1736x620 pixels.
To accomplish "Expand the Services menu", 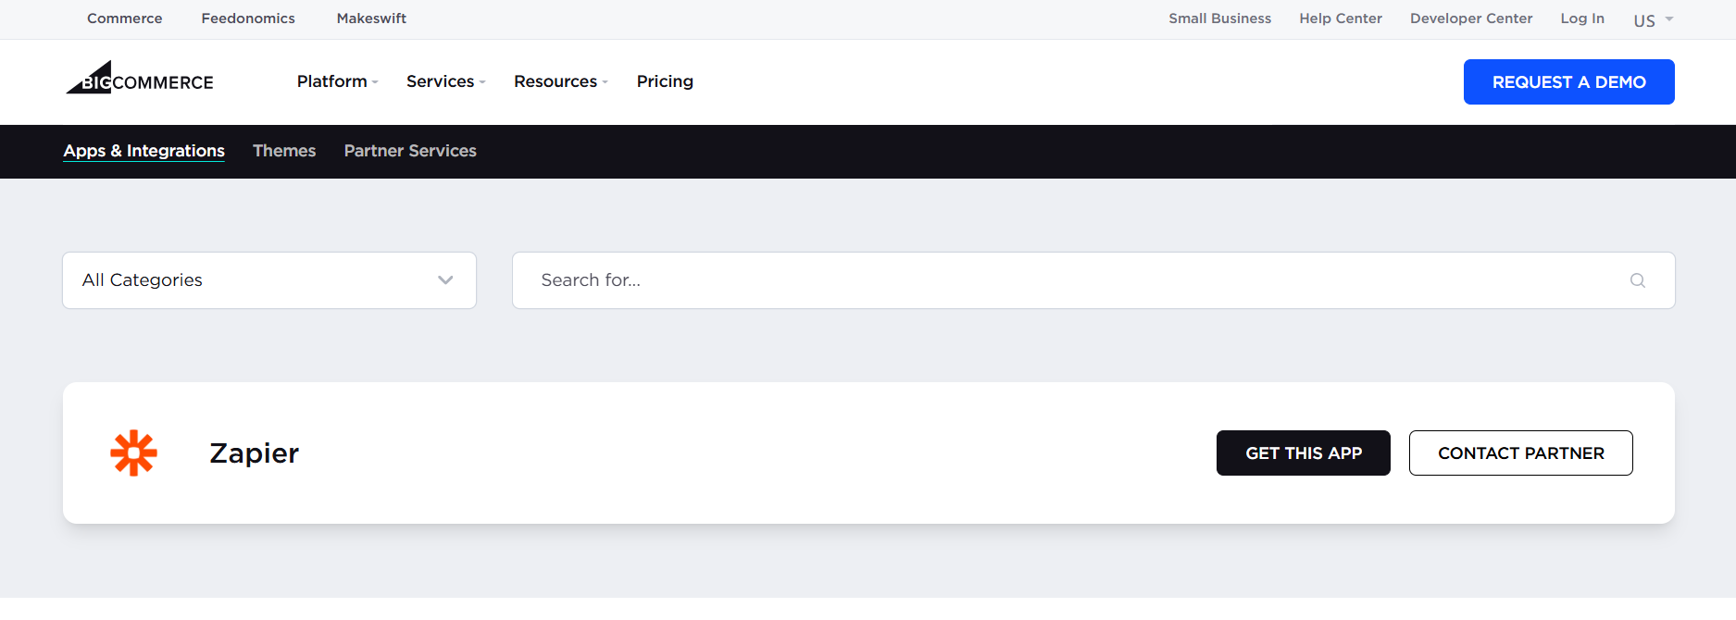I will tap(445, 81).
